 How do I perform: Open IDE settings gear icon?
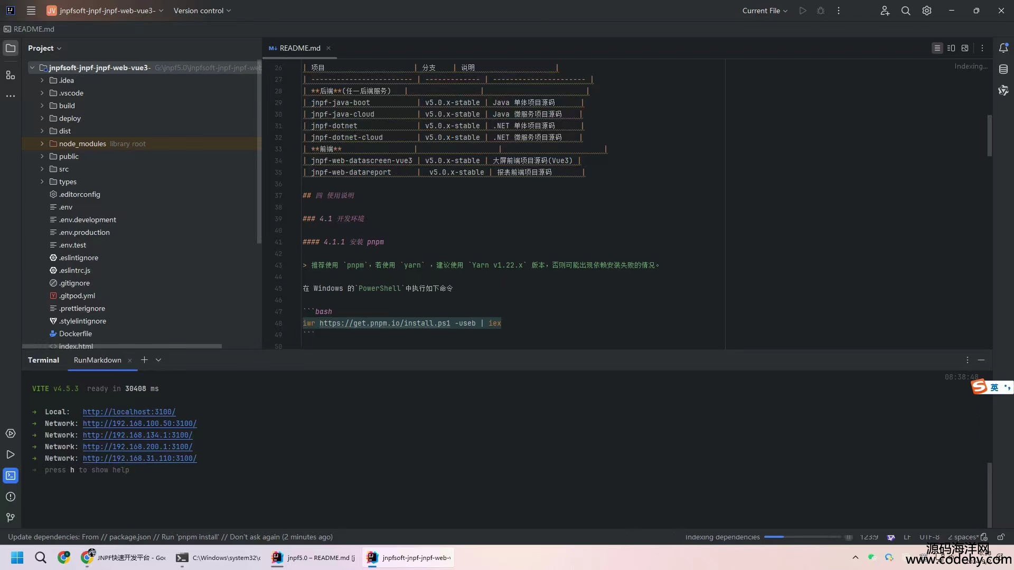click(927, 11)
